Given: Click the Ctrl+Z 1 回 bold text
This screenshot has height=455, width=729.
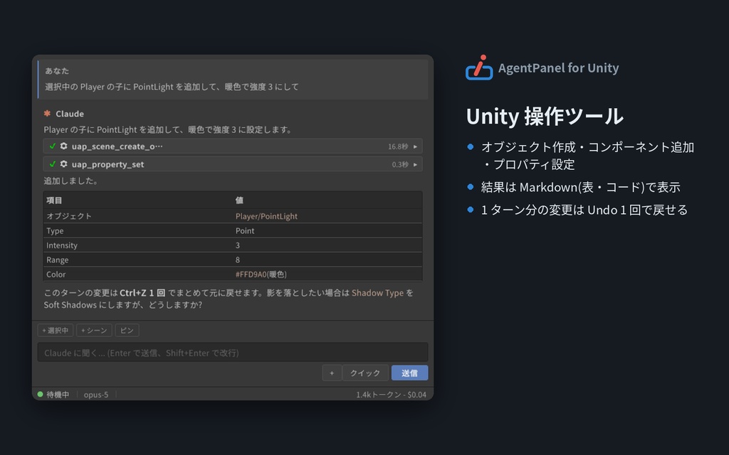Looking at the screenshot, I should tap(142, 292).
